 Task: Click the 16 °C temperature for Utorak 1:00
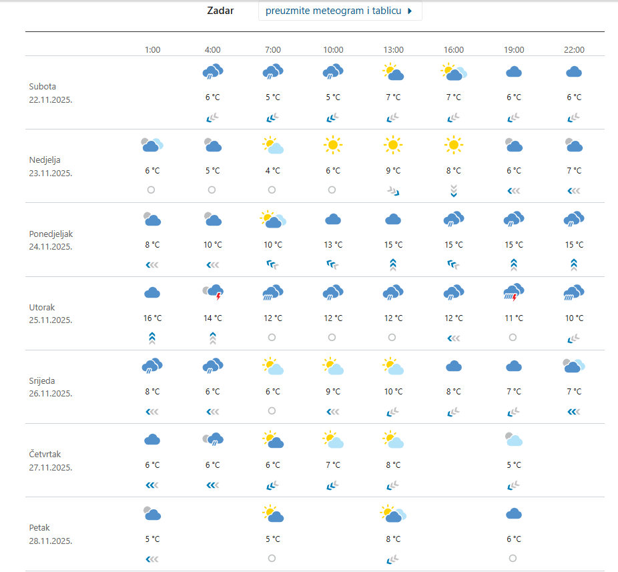tap(152, 318)
